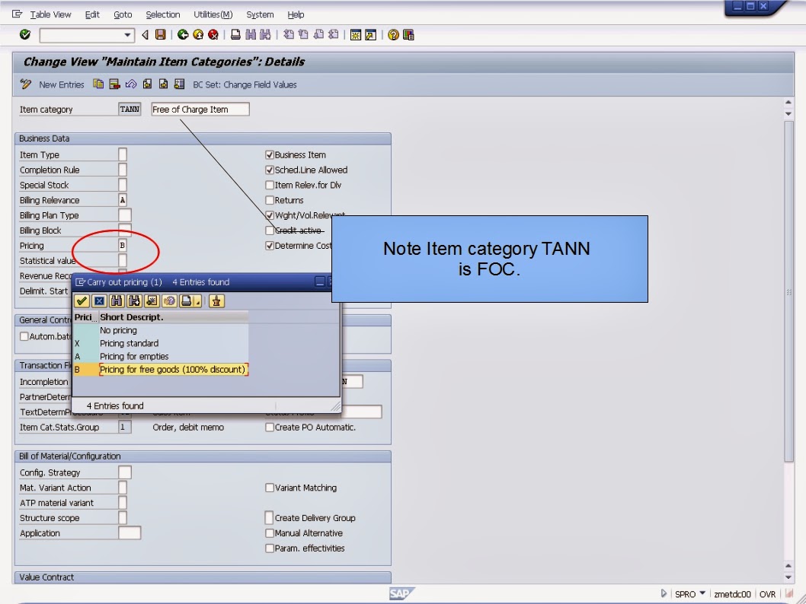Image resolution: width=806 pixels, height=604 pixels.
Task: Open the print options arrow in the pricing popup
Action: (x=198, y=301)
